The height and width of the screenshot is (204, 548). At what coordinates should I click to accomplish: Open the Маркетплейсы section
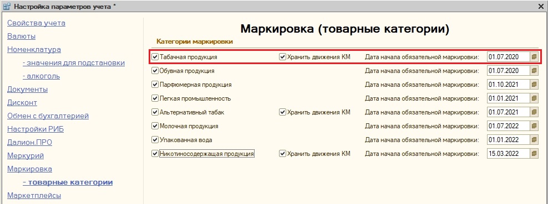(34, 195)
